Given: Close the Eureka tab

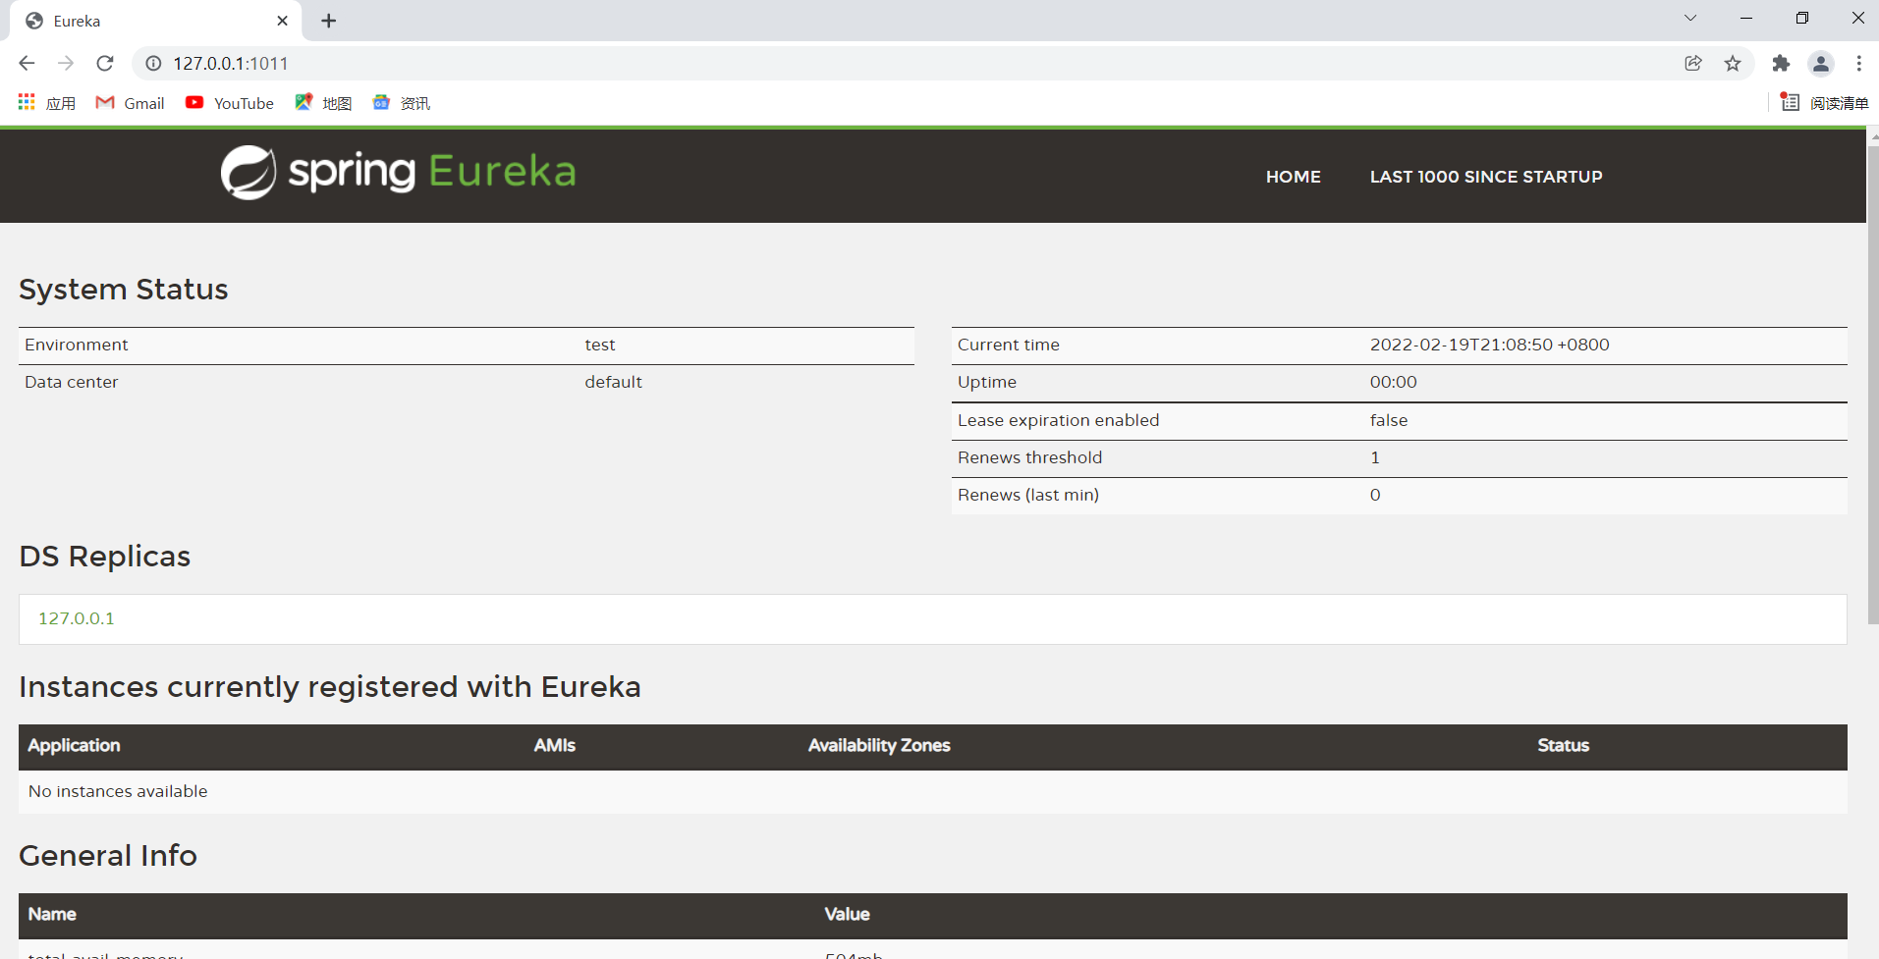Looking at the screenshot, I should 282,21.
